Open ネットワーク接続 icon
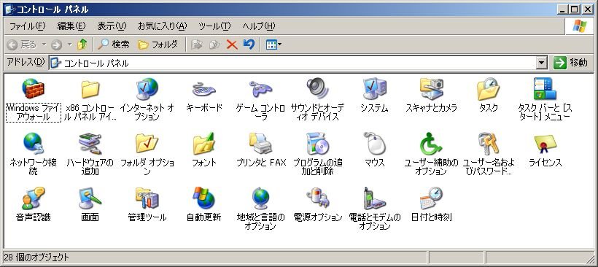The width and height of the screenshot is (598, 267). pos(33,144)
